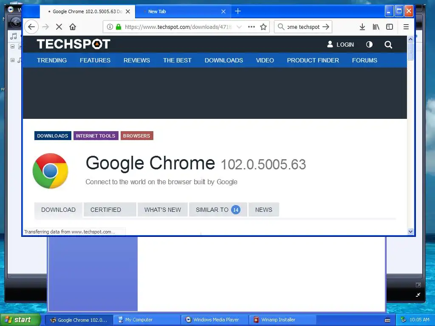Submit search with the go arrow

[326, 27]
